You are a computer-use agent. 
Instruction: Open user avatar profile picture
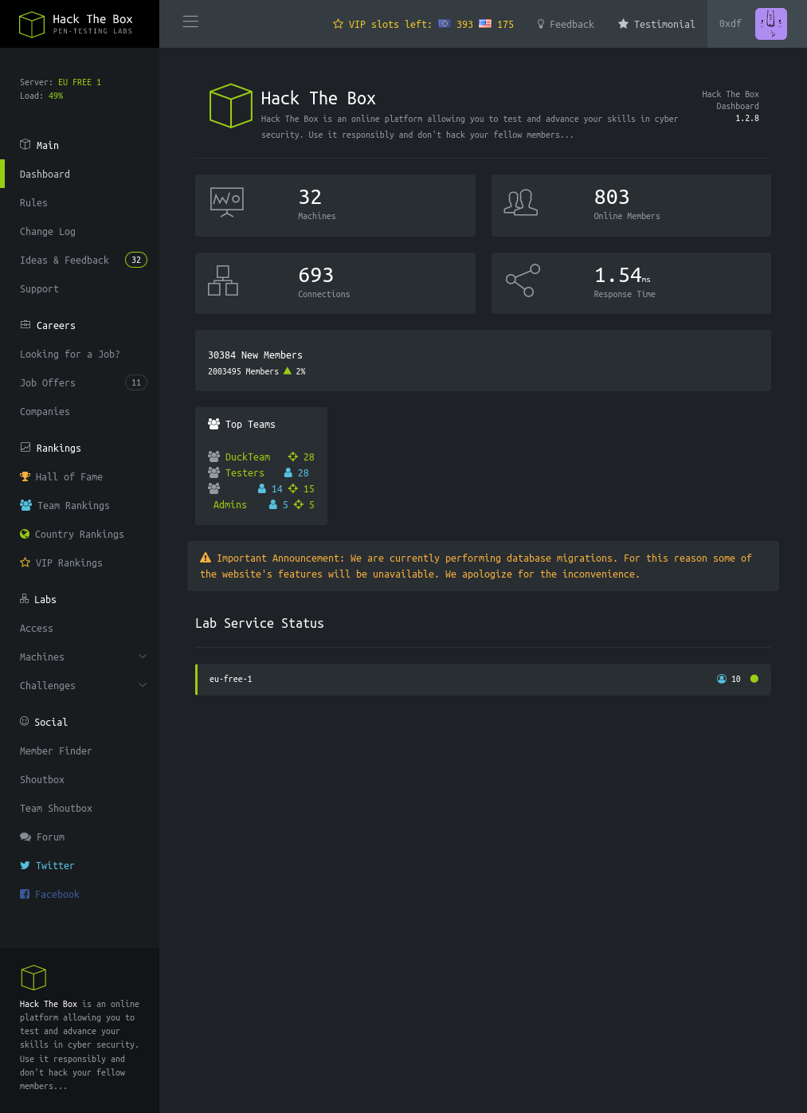click(x=770, y=24)
